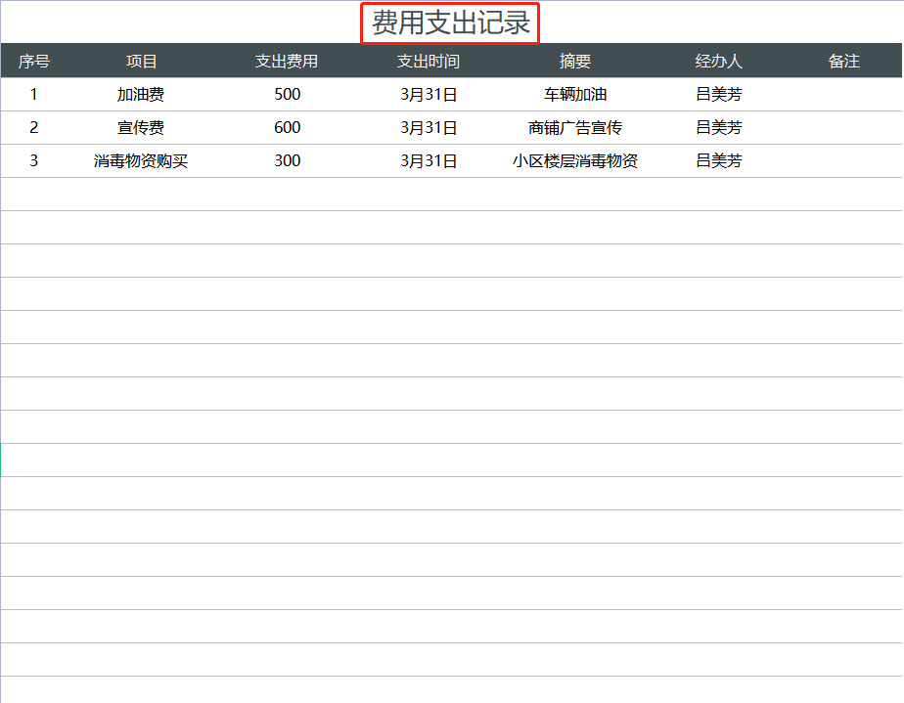Click the 3月31日 date of row 2
Screen dimensions: 904x703
[430, 127]
